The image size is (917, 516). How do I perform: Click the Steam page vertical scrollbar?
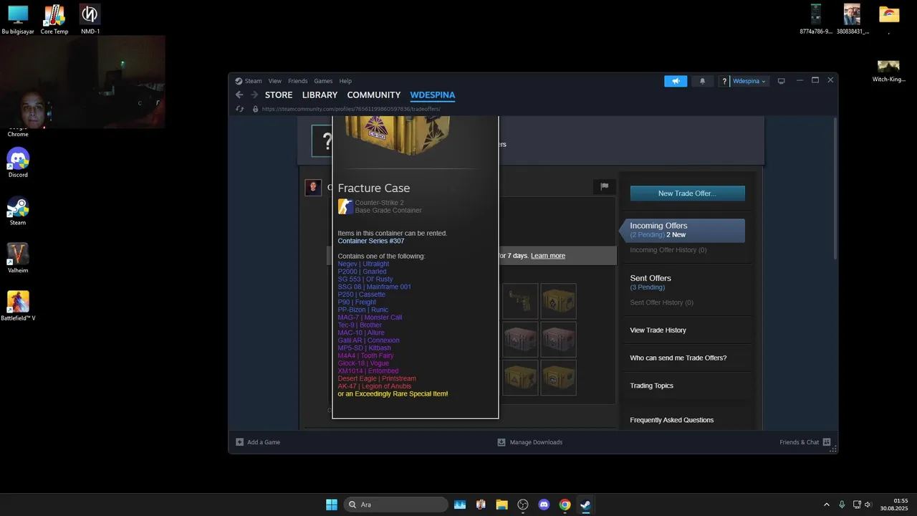[x=835, y=189]
